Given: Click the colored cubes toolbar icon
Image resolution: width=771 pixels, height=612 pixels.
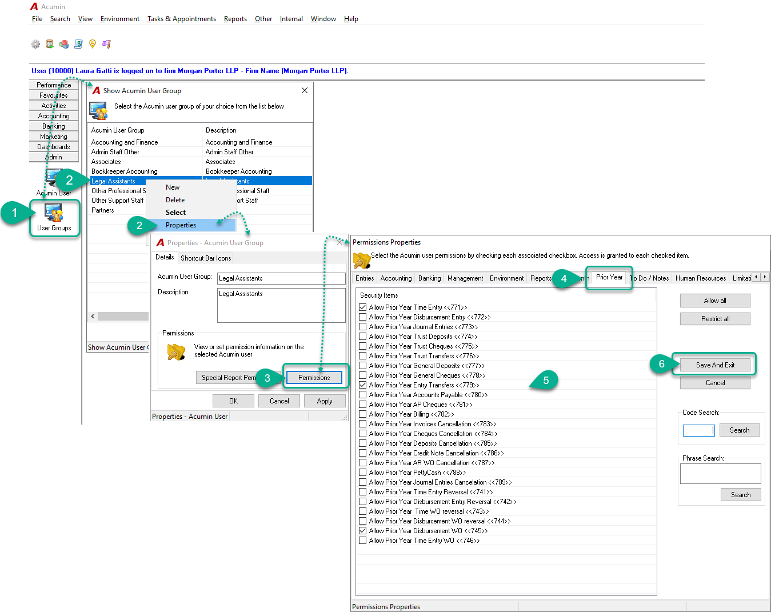Looking at the screenshot, I should (64, 44).
